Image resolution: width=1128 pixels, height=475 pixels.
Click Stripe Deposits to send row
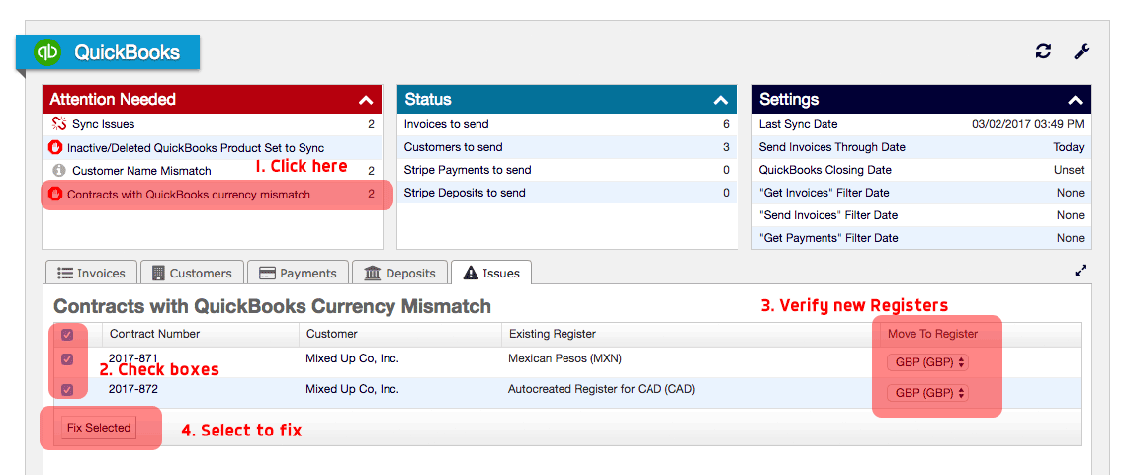pyautogui.click(x=566, y=193)
